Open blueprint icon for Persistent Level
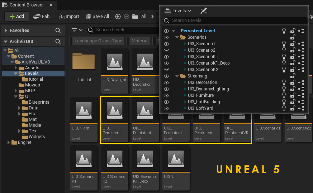 (301, 31)
